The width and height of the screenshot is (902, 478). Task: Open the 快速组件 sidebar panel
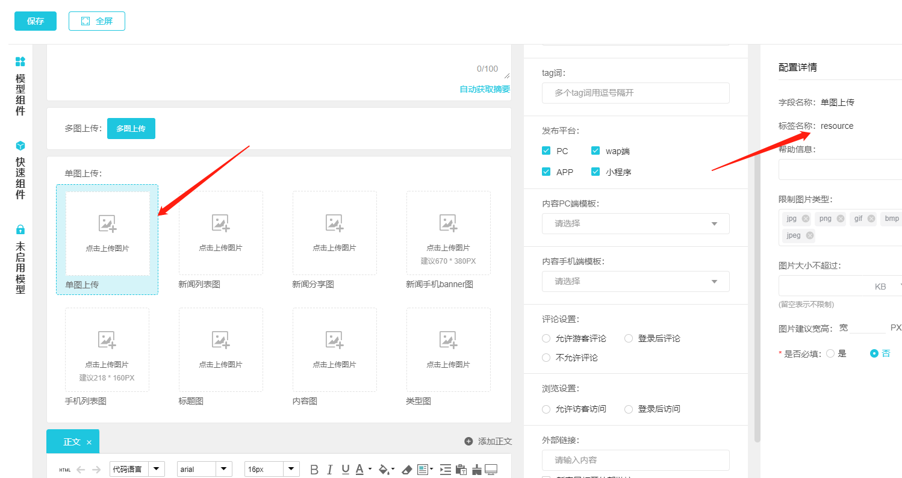click(20, 146)
